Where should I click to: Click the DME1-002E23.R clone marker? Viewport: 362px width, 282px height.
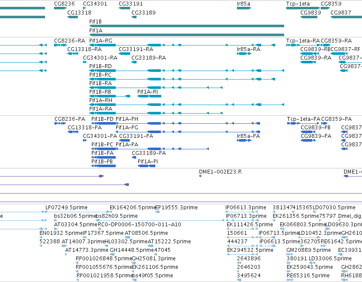(200, 177)
